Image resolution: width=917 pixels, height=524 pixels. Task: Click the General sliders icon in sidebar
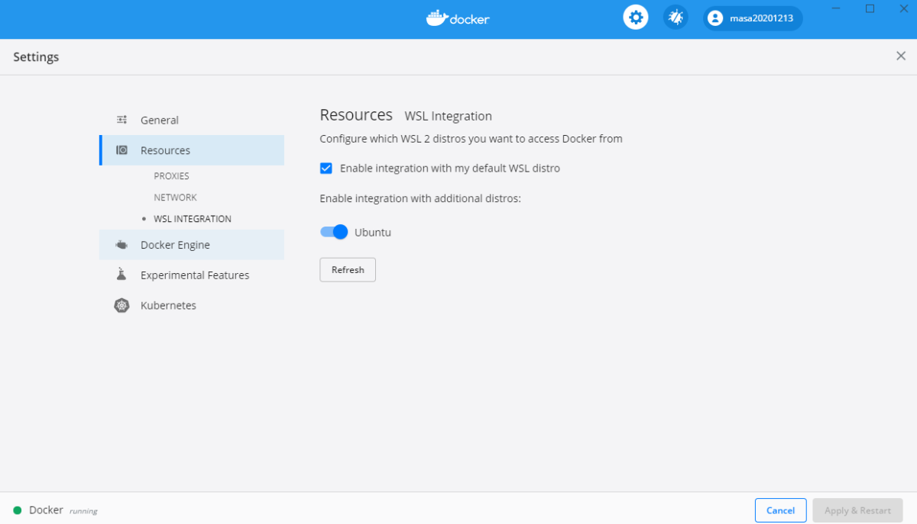pos(122,120)
